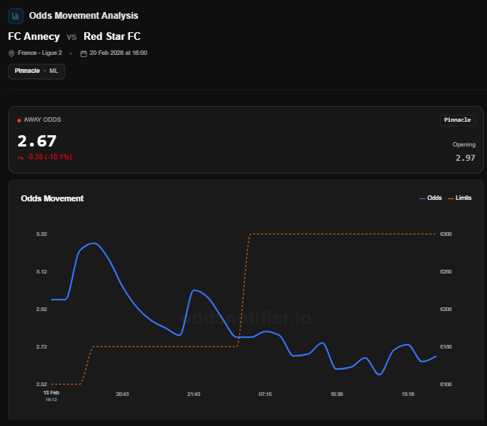Select the Pinnacle ML market chip

(37, 71)
